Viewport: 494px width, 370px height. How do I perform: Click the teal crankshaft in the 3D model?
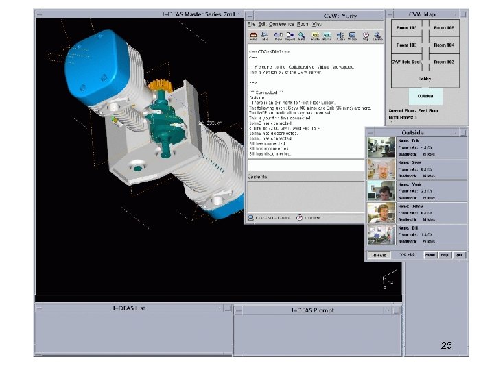pos(165,126)
